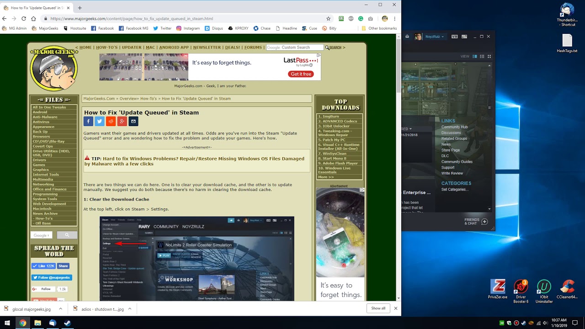Click the repair Windows OS files tip link

click(194, 161)
